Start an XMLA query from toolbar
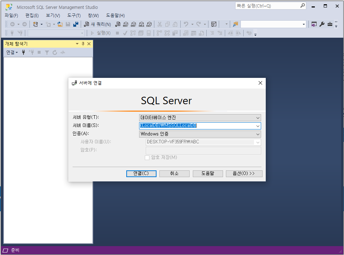The height and width of the screenshot is (255, 344). (142, 24)
